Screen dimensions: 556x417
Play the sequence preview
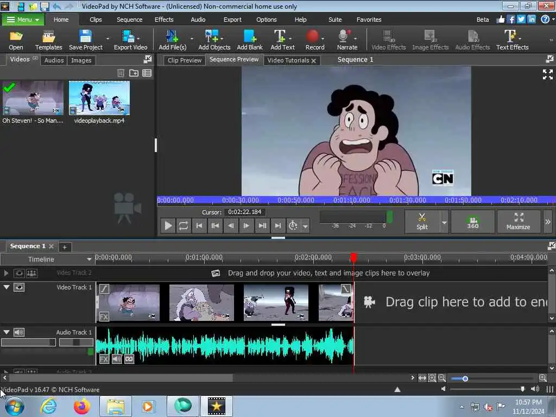(x=168, y=225)
